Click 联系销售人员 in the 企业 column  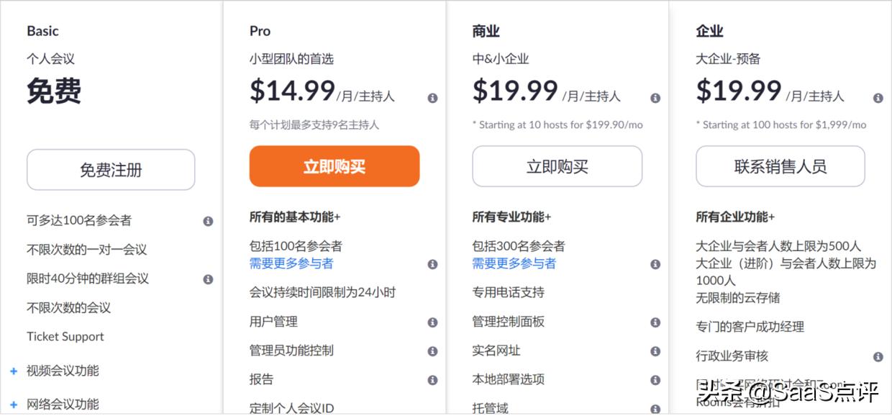tap(780, 166)
